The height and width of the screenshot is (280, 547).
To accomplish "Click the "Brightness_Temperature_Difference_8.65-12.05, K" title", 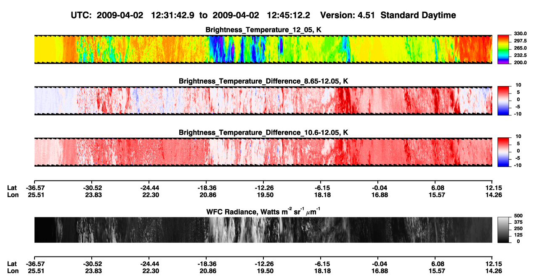I will pos(263,81).
